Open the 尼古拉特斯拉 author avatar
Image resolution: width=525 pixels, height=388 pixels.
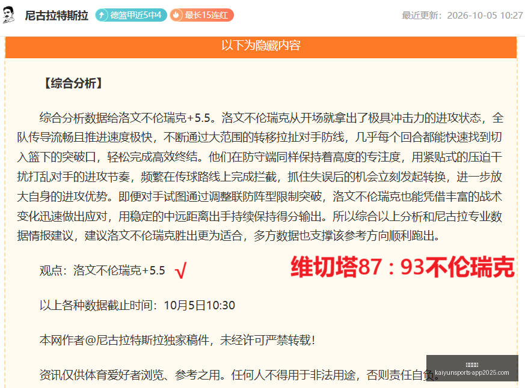tap(8, 15)
